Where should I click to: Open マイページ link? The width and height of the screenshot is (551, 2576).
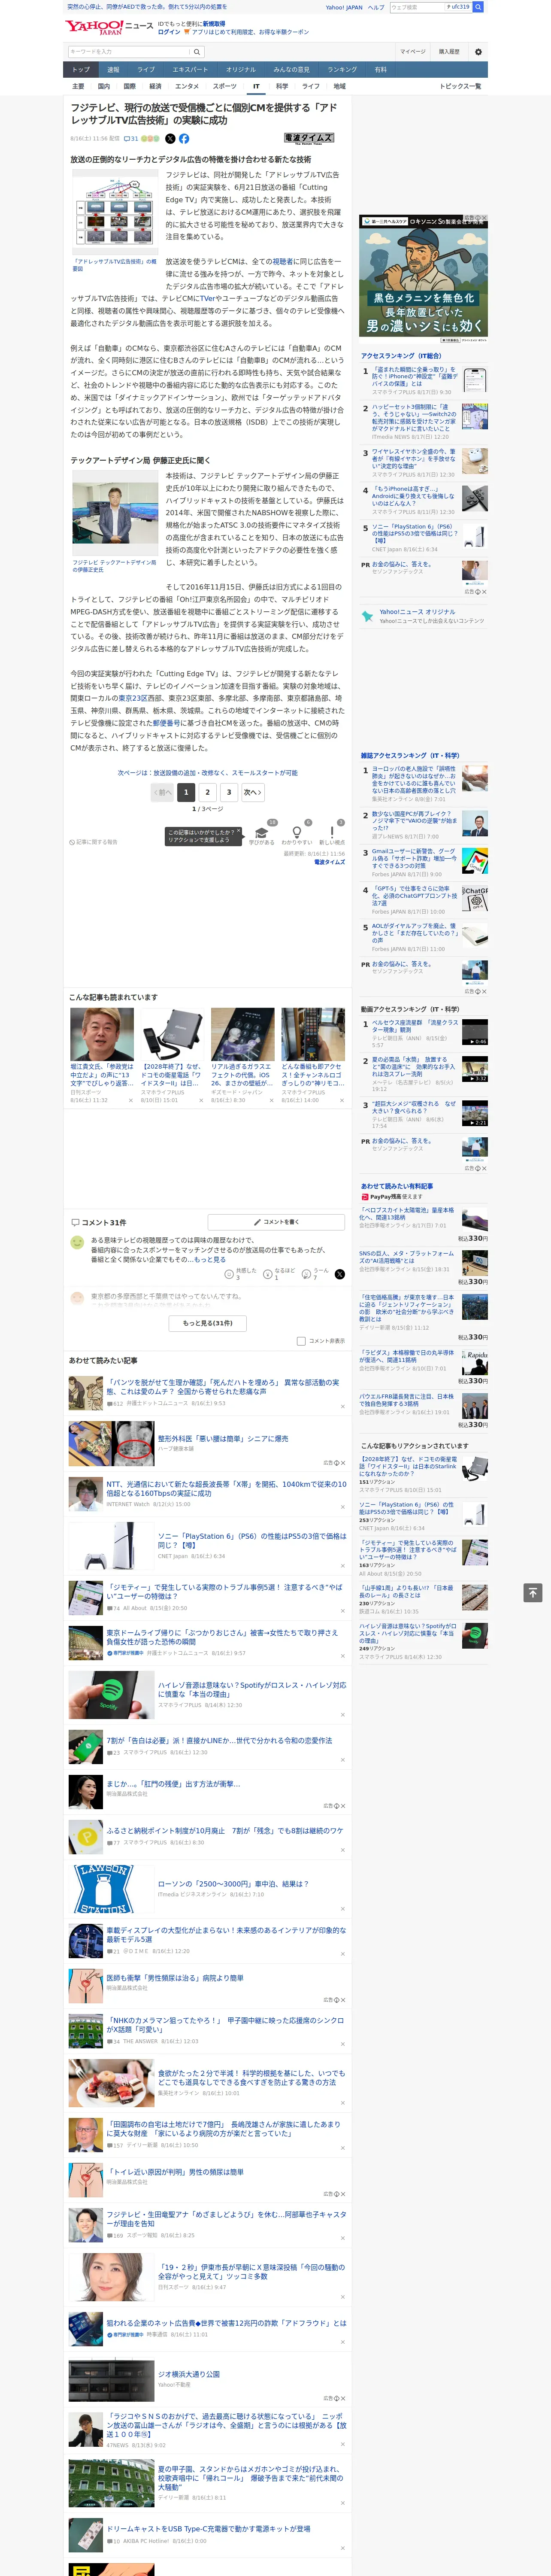tap(413, 51)
